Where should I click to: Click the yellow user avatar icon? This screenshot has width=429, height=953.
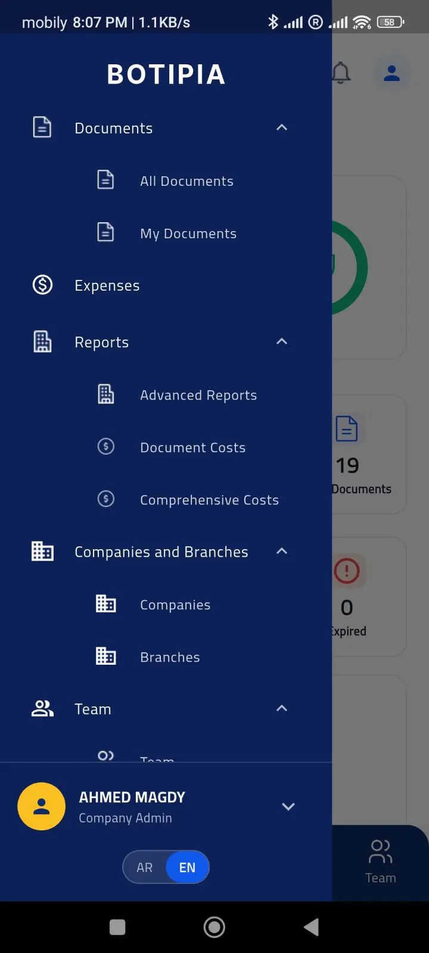tap(41, 806)
